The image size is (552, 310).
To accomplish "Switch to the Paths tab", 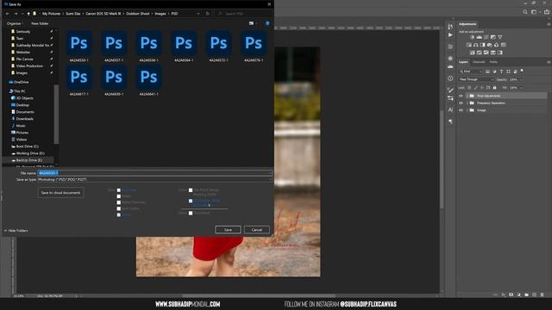I will pyautogui.click(x=493, y=62).
